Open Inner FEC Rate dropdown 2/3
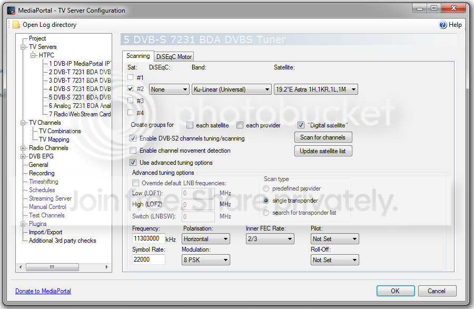 (270, 239)
